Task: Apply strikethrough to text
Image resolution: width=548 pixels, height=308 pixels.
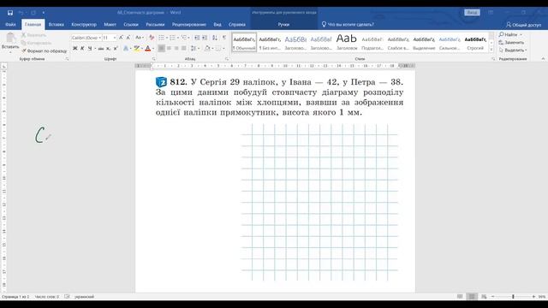Action: pos(101,48)
